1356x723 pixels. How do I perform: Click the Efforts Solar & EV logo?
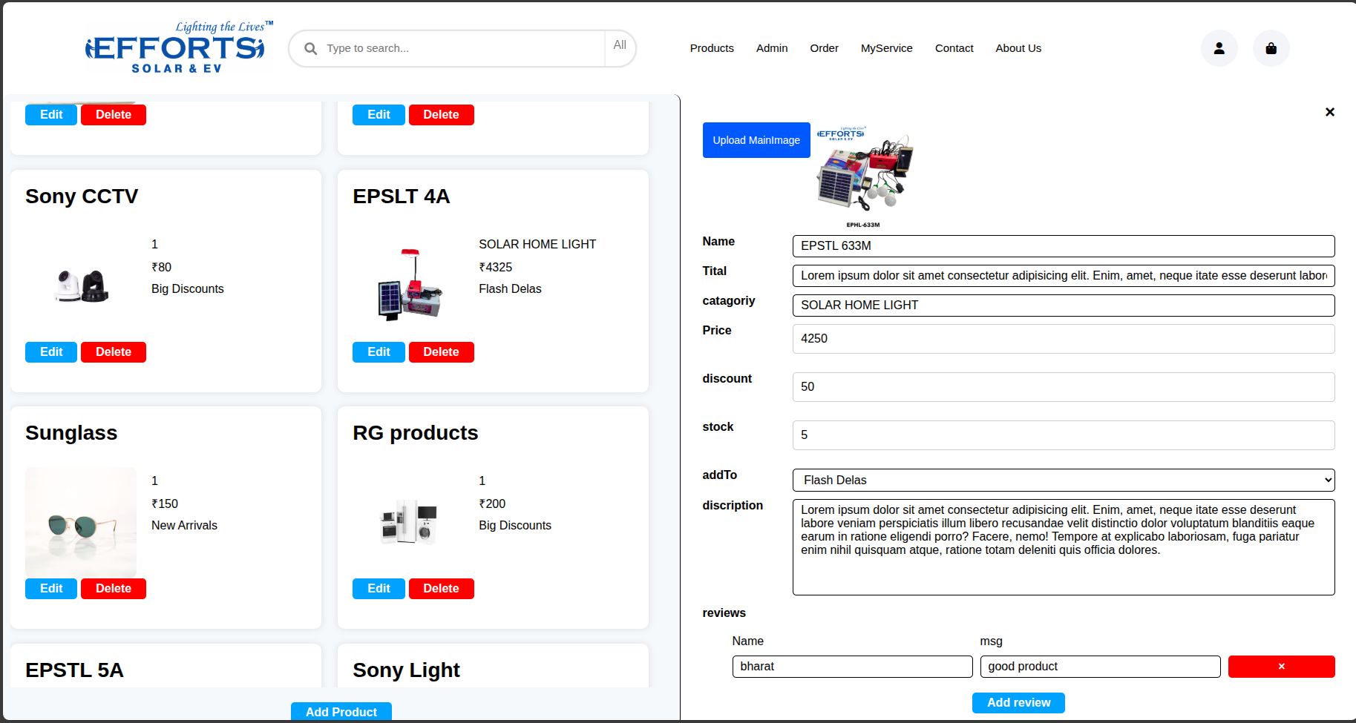coord(177,48)
